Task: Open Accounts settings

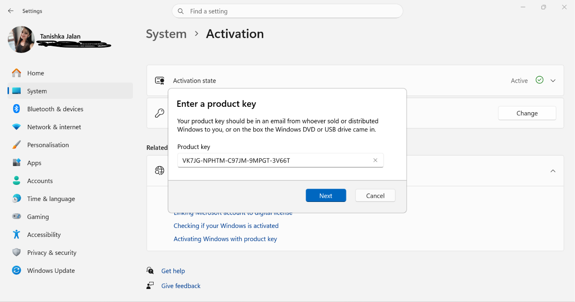Action: (70, 181)
